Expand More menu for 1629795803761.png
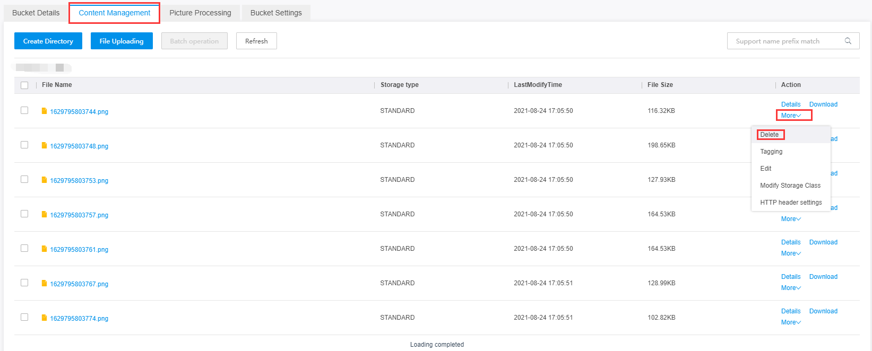This screenshot has height=351, width=872. (791, 253)
